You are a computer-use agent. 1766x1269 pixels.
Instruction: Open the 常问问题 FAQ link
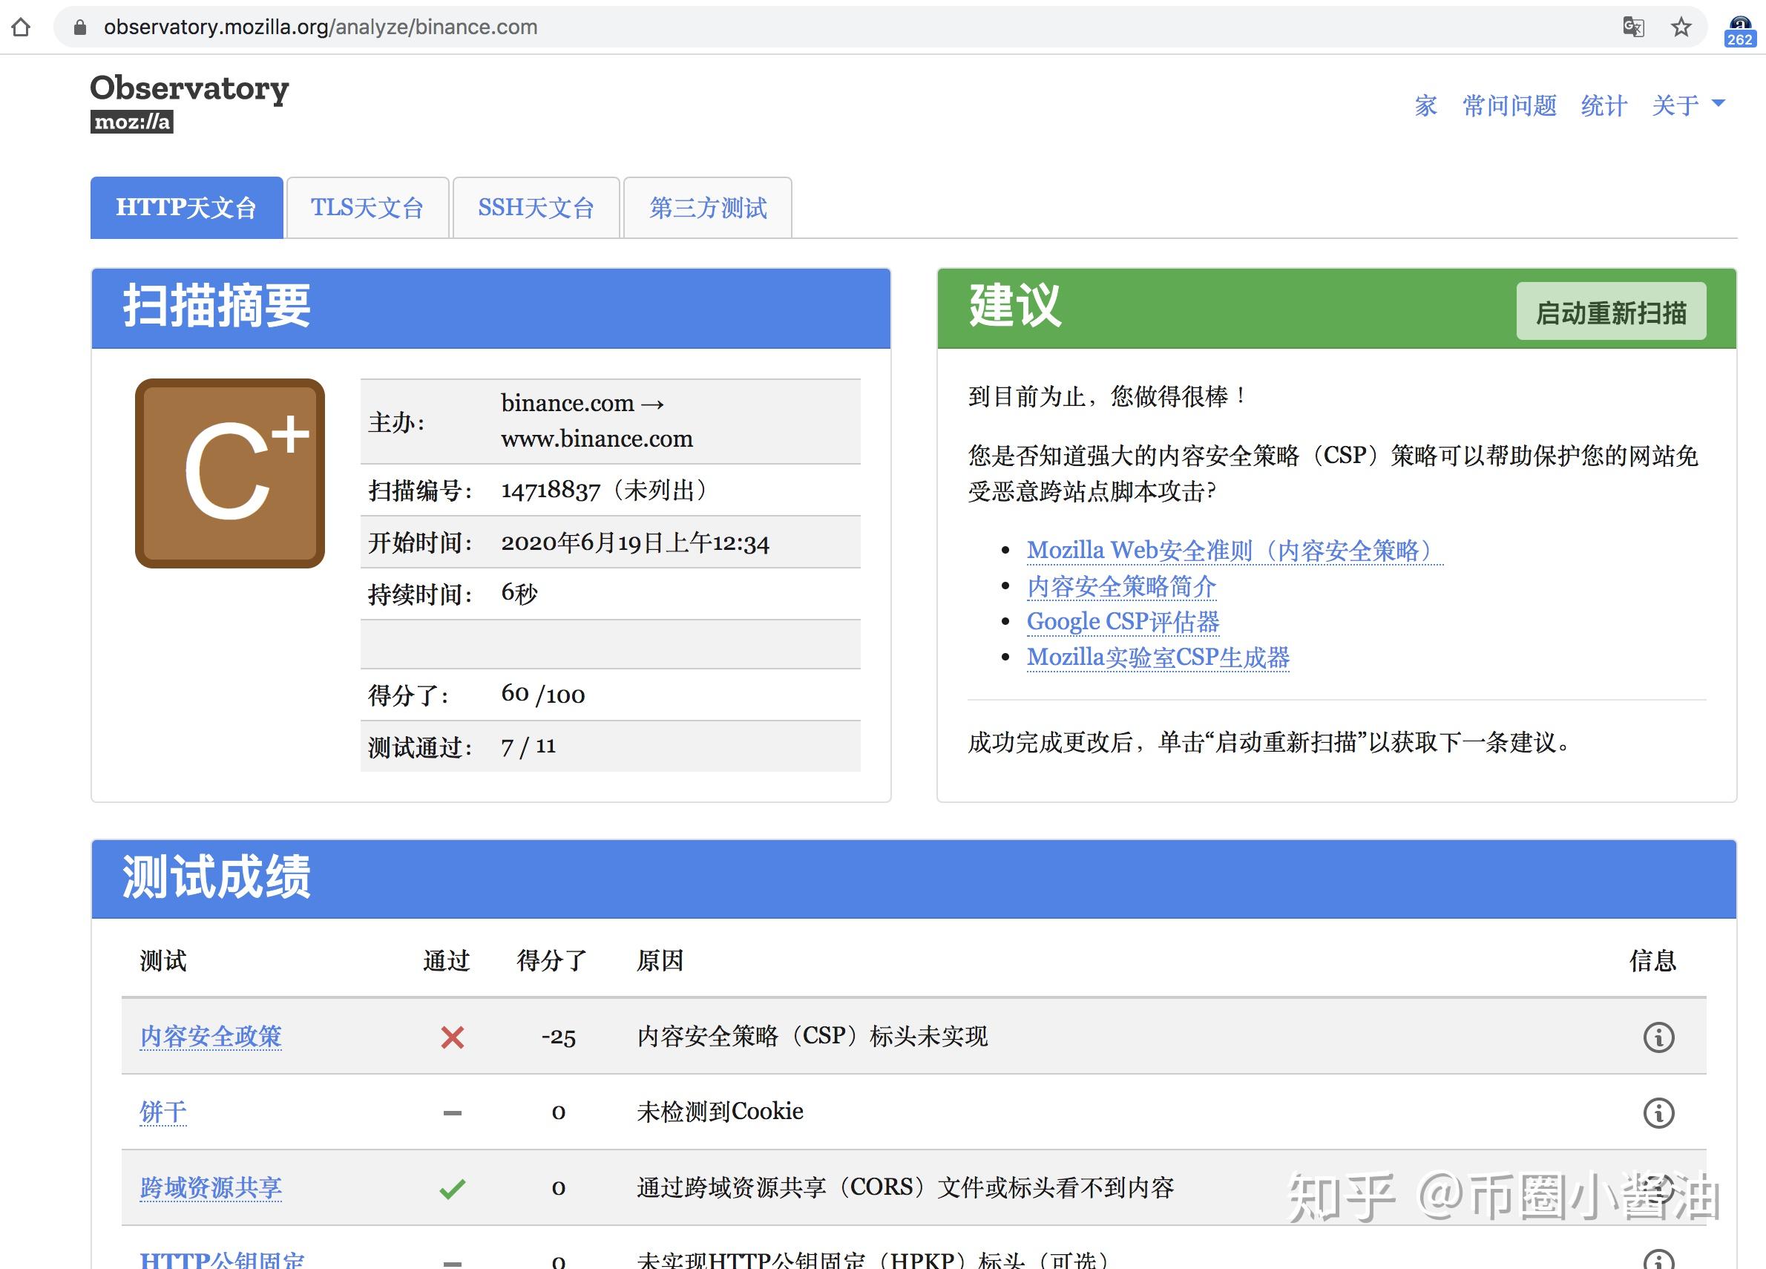(x=1509, y=105)
